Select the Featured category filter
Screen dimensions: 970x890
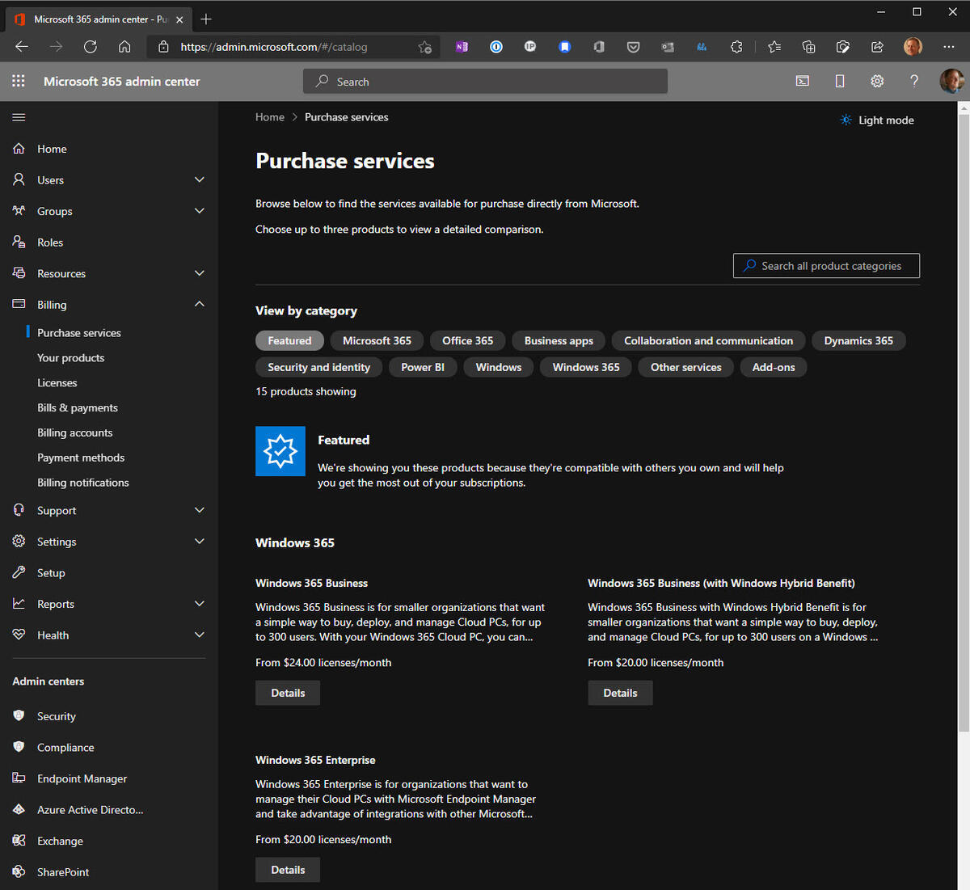click(289, 341)
